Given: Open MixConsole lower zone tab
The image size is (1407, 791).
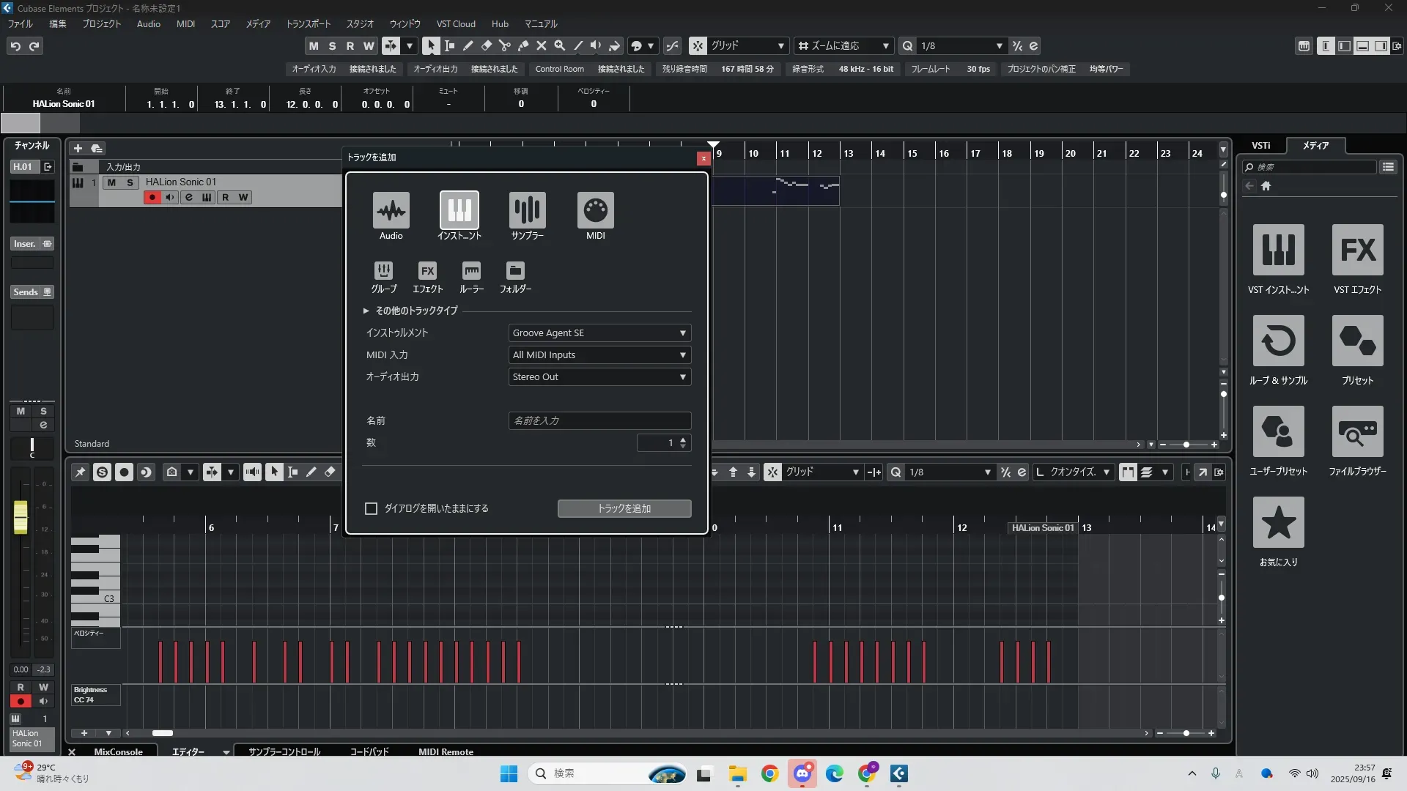Looking at the screenshot, I should coord(118,751).
